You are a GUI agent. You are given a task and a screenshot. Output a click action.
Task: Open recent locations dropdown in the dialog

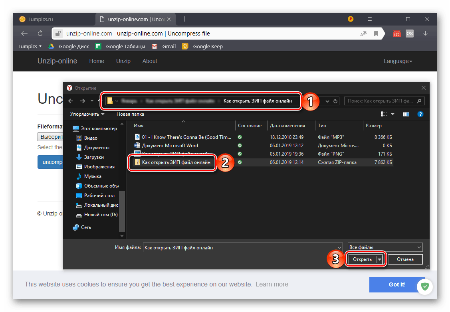click(x=92, y=101)
